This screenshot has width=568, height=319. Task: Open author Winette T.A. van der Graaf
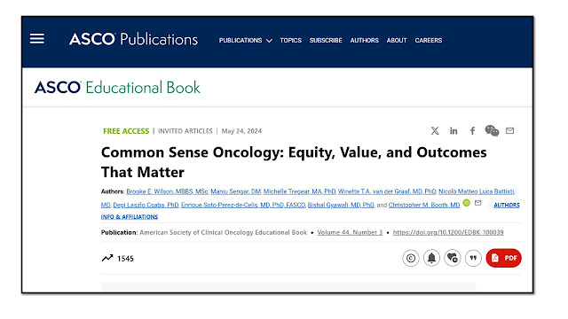[387, 191]
